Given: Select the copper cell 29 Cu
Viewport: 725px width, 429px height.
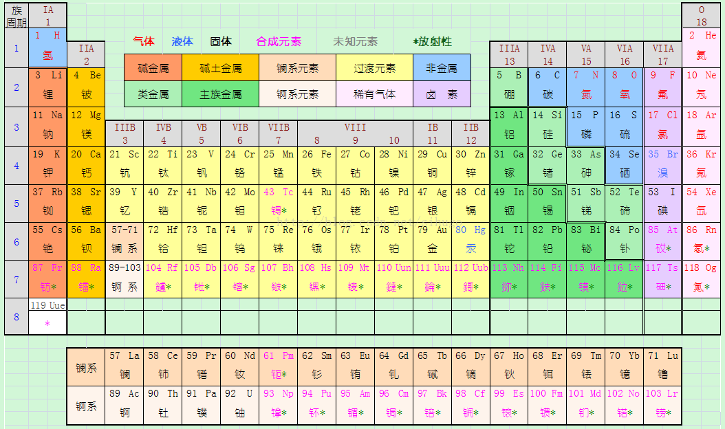Looking at the screenshot, I should coord(432,166).
